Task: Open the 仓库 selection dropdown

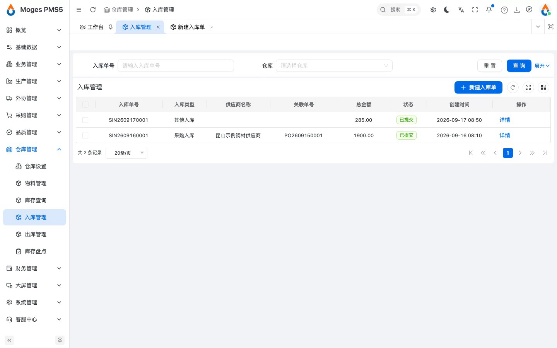Action: [334, 66]
